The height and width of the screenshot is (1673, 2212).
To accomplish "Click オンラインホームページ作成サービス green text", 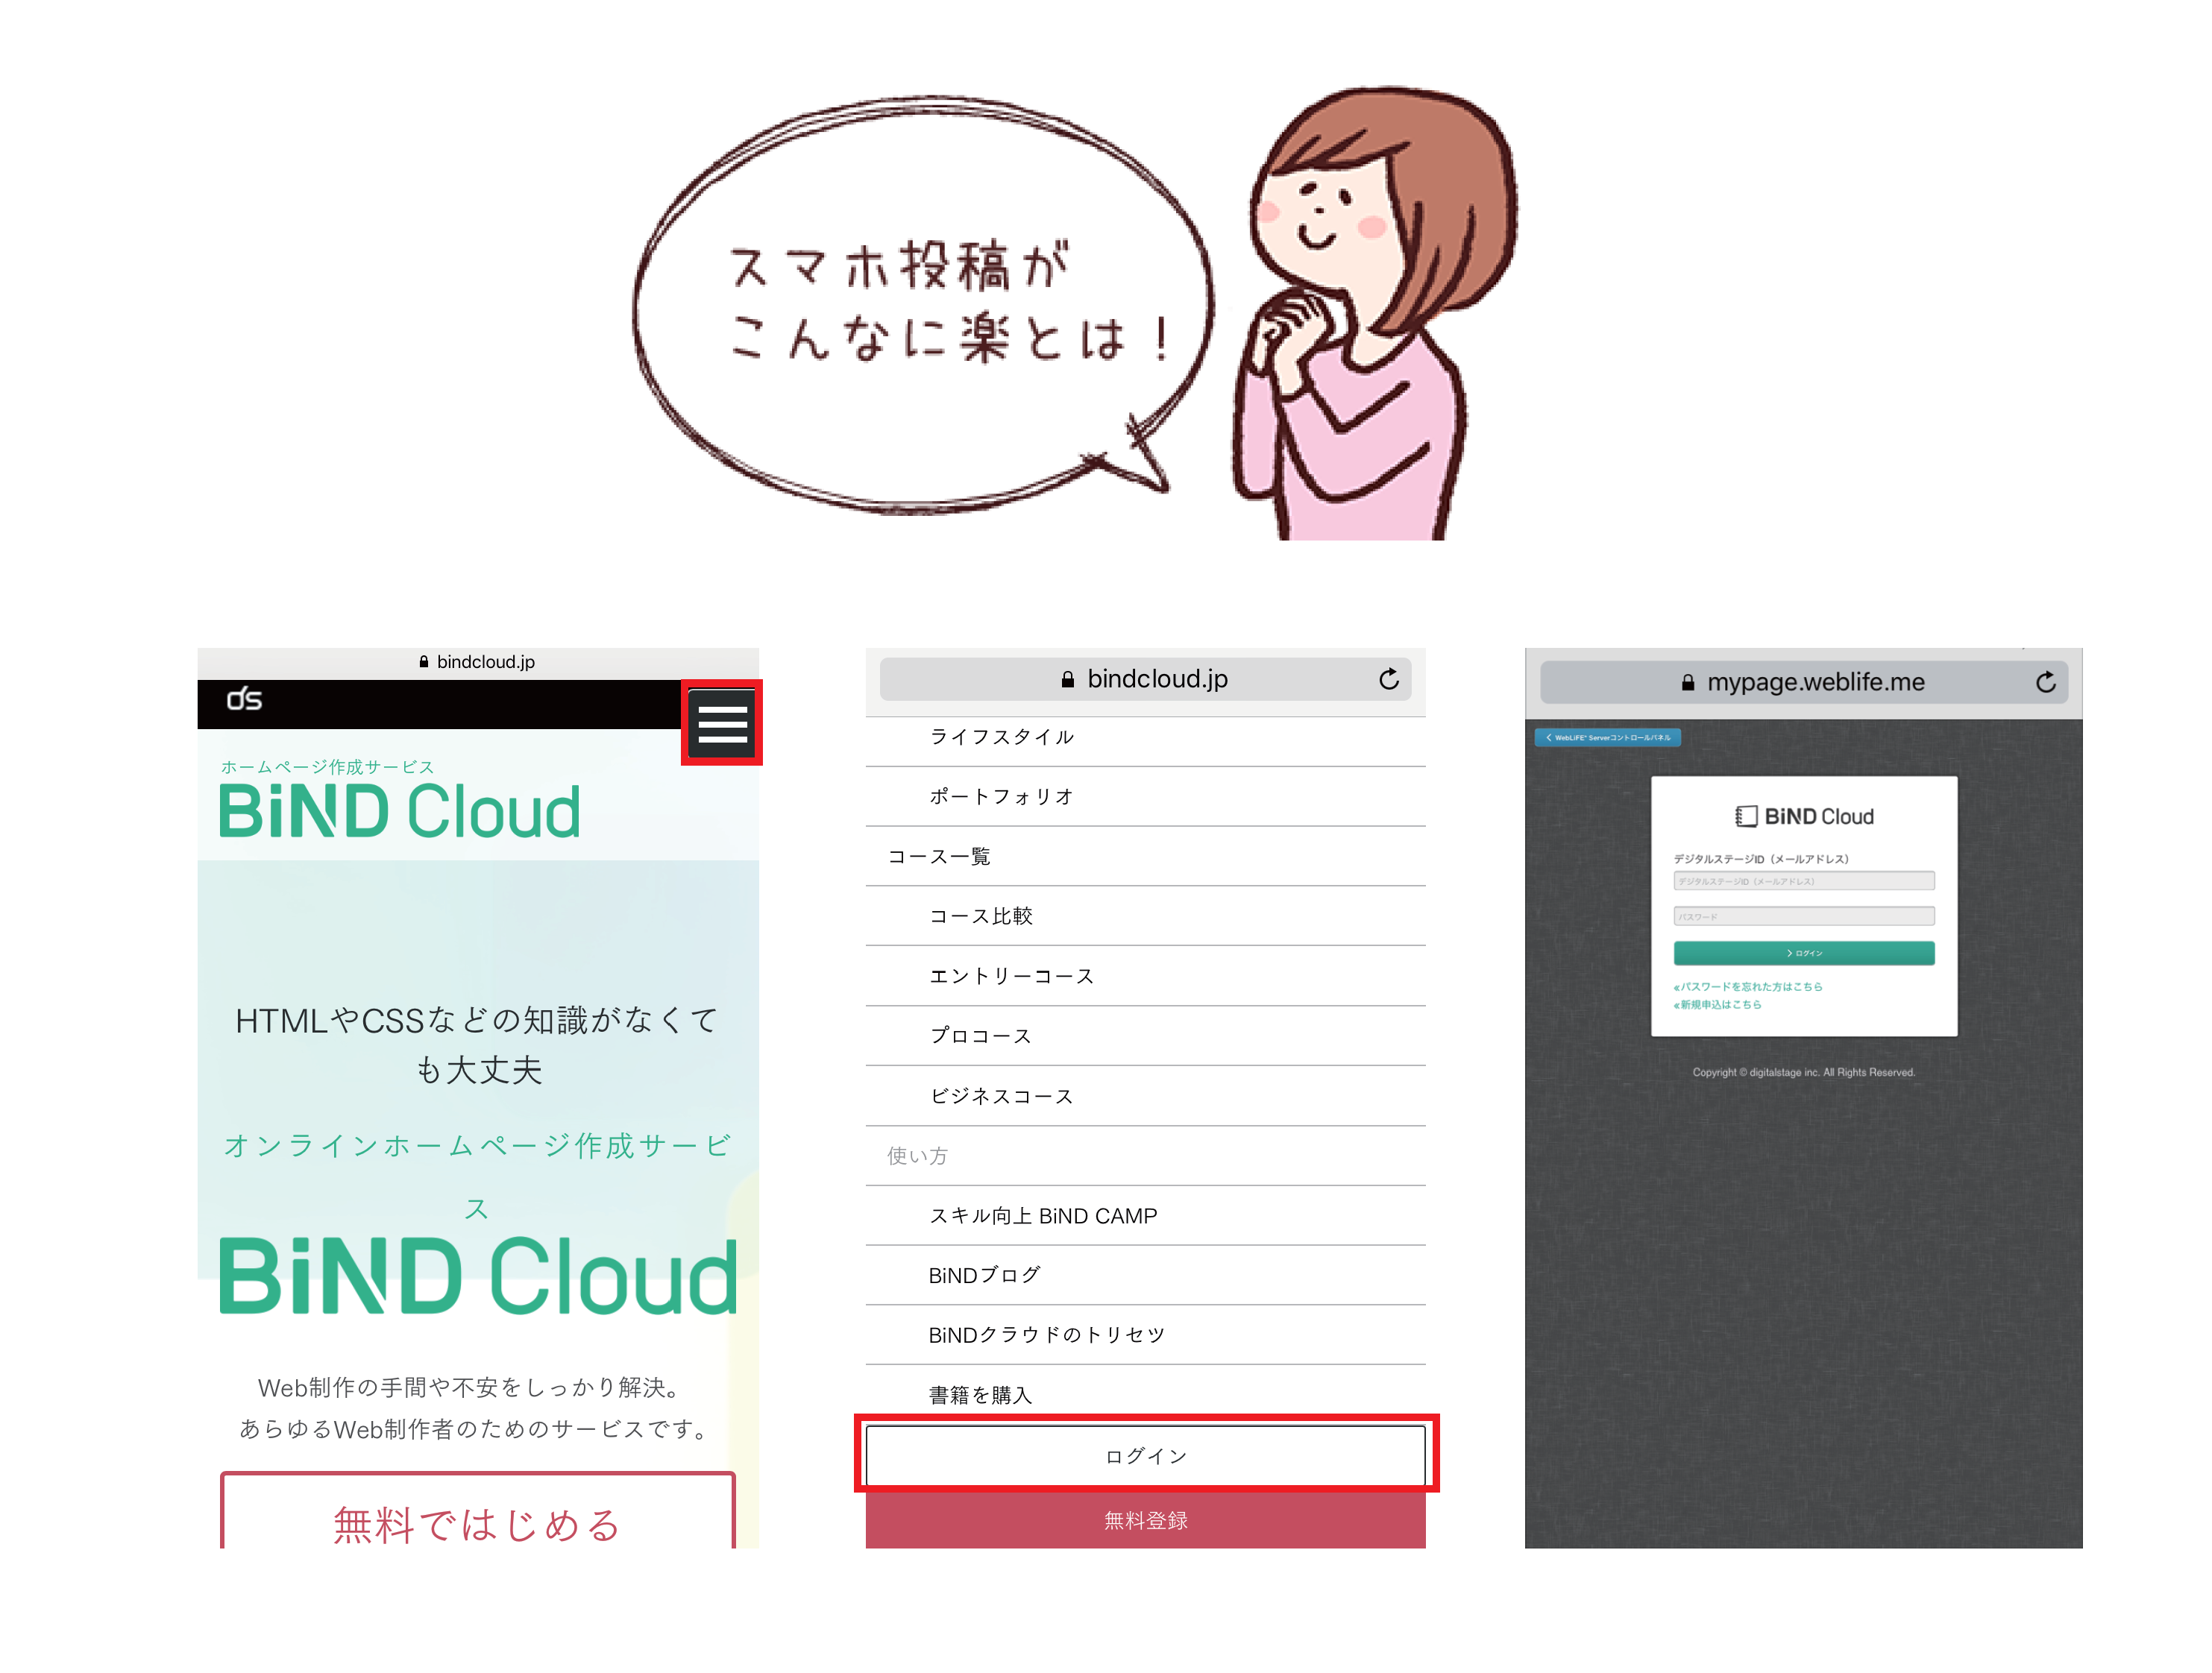I will pos(477,1176).
